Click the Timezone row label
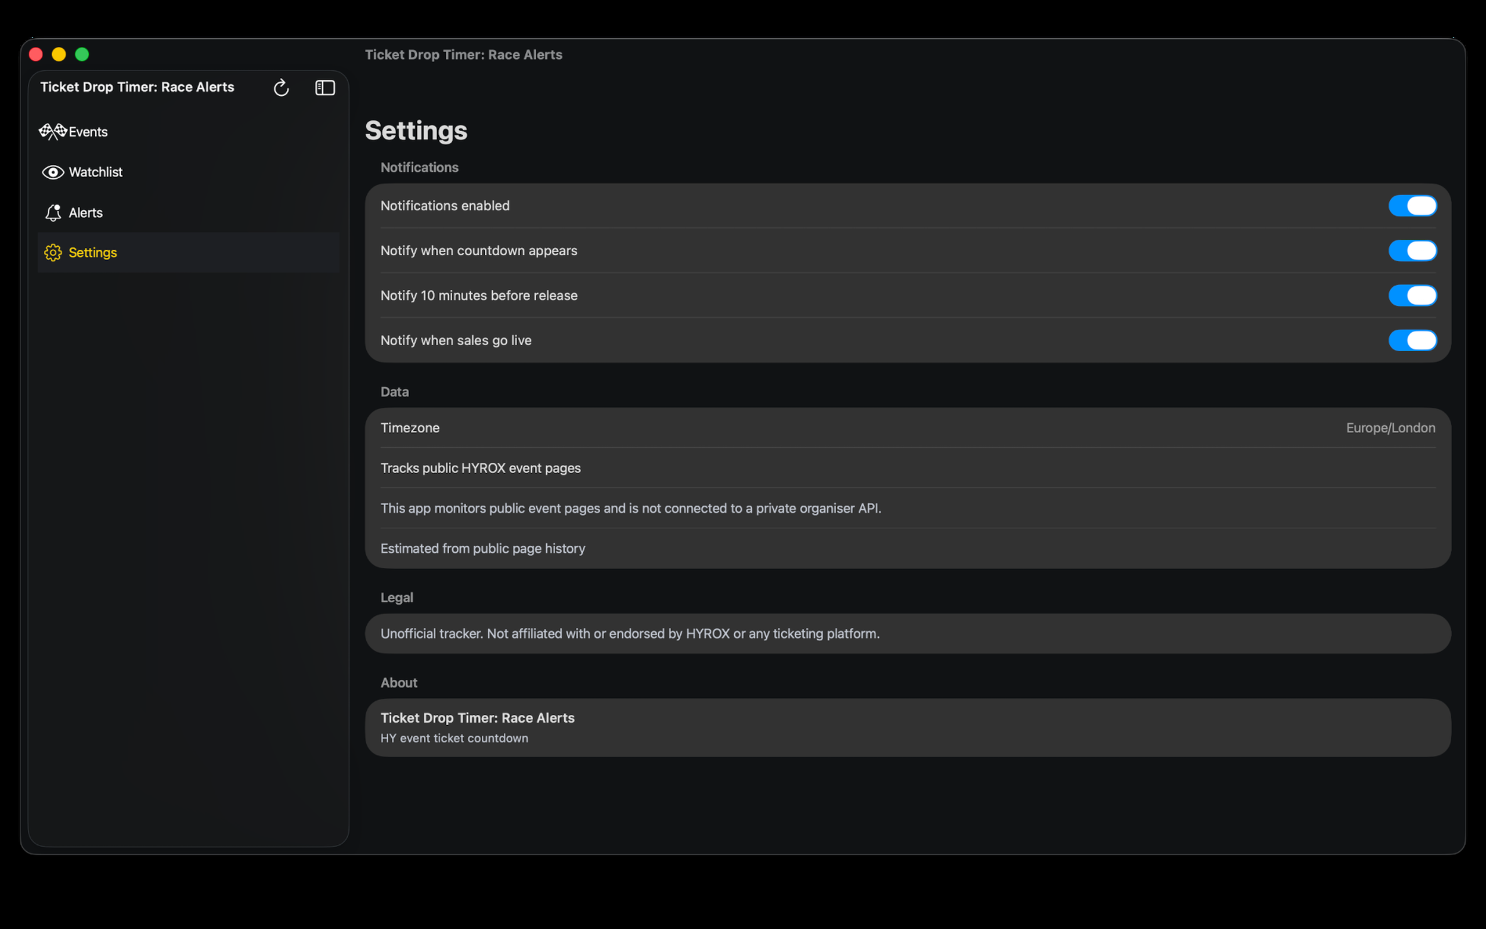 [410, 428]
